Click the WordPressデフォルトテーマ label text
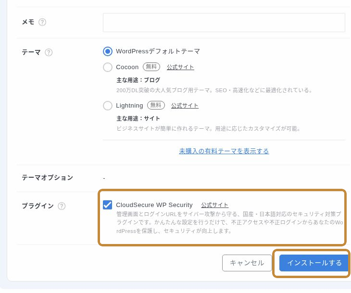 (158, 51)
